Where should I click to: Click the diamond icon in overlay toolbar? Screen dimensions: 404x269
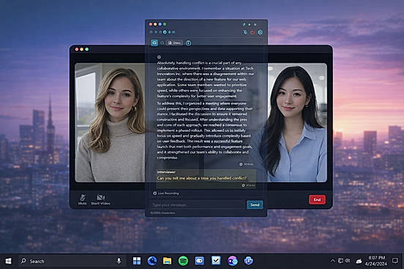tap(170, 32)
